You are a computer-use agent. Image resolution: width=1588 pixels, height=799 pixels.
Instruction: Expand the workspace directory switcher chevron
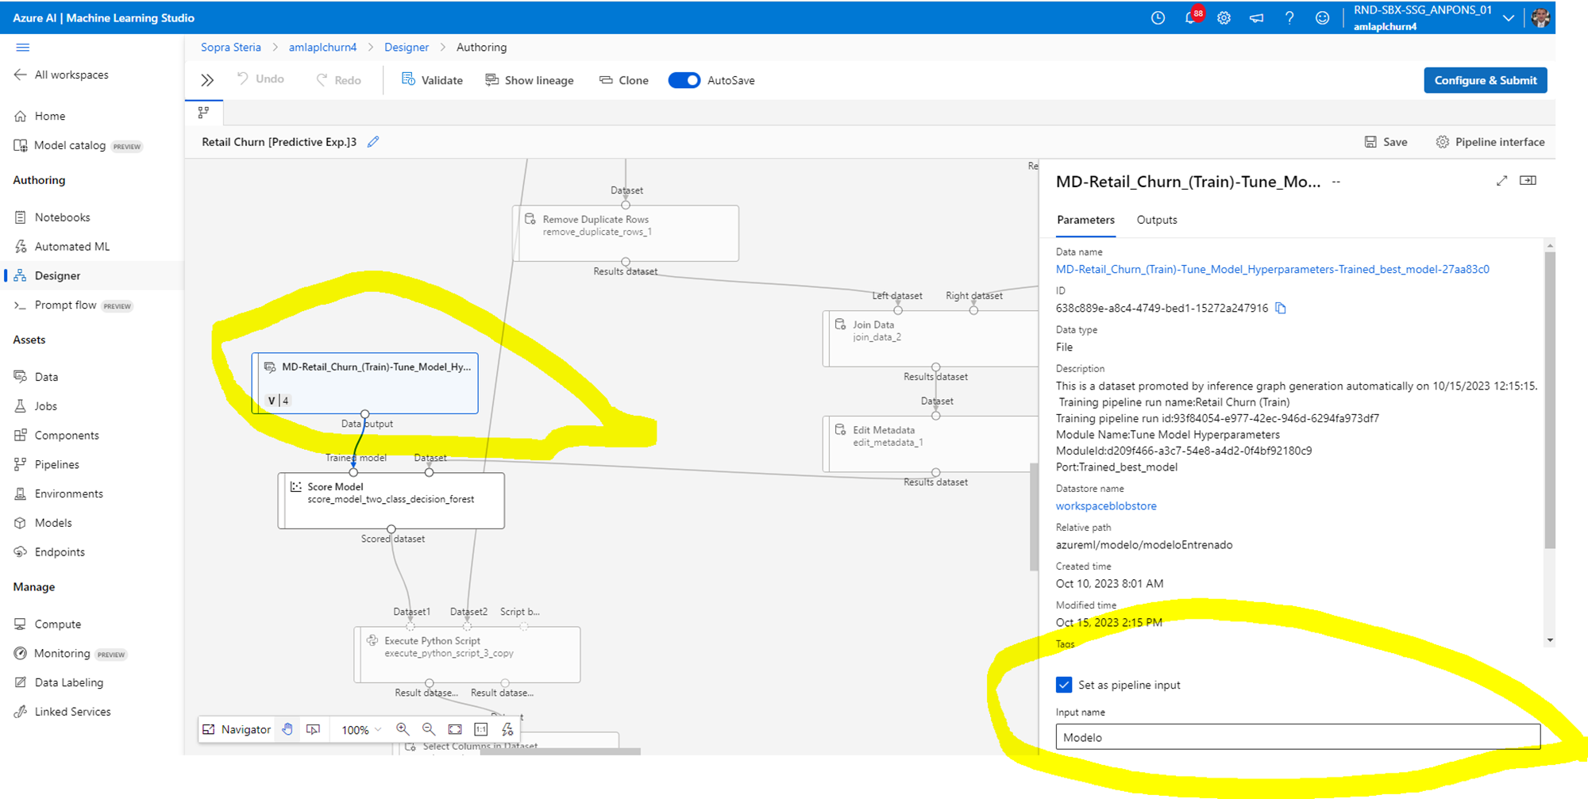[x=1508, y=18]
